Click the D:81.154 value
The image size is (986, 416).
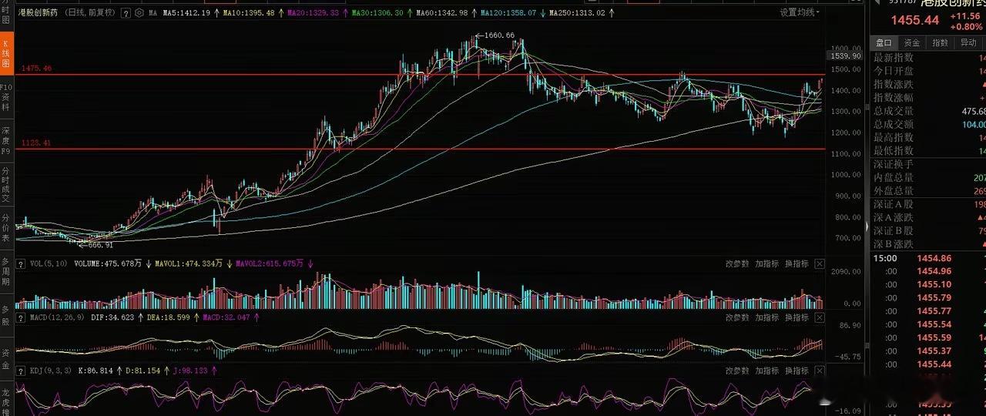click(x=143, y=371)
